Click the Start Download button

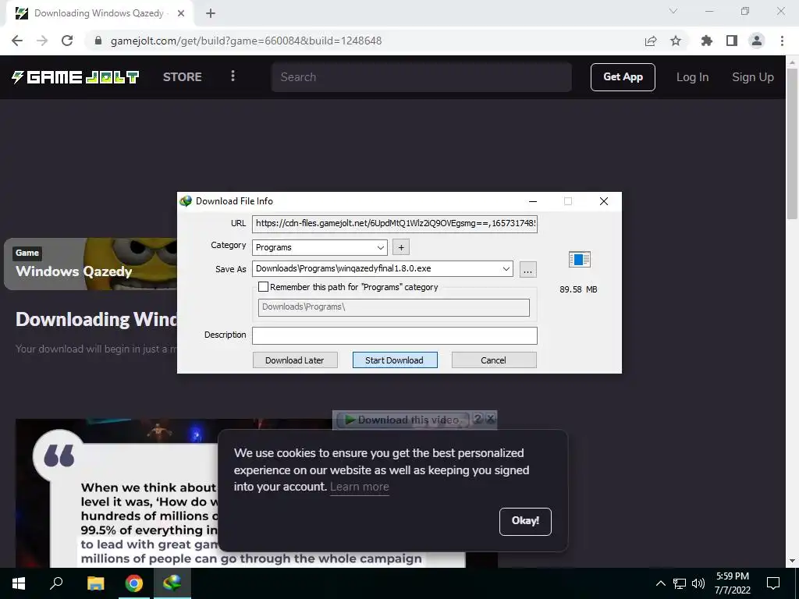click(394, 360)
